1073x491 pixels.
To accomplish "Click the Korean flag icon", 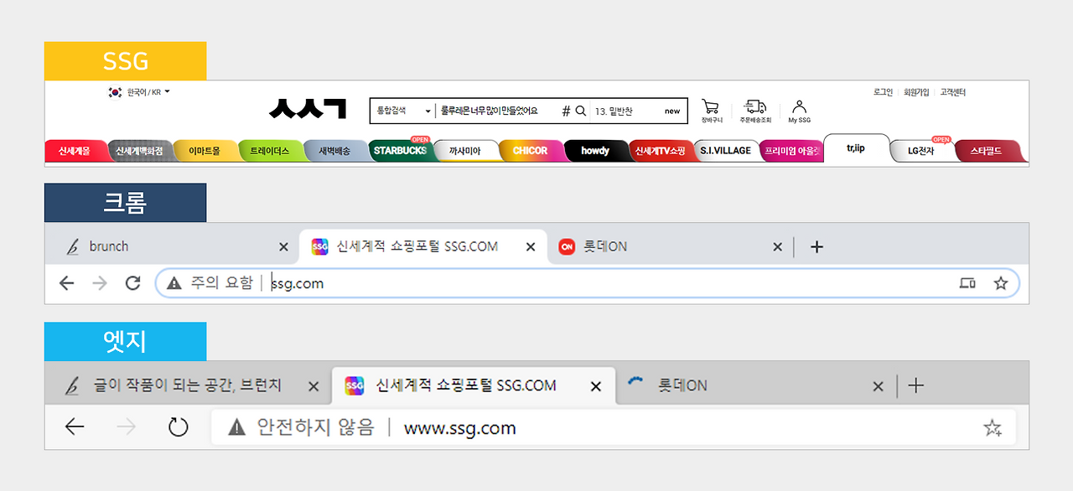I will (115, 92).
